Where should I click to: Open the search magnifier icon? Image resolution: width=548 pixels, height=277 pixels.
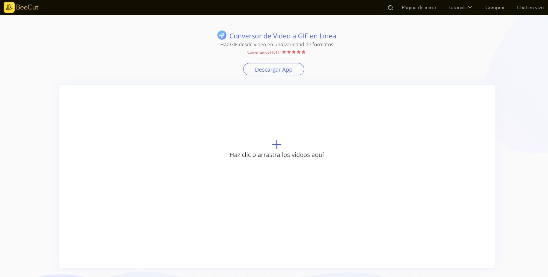390,8
